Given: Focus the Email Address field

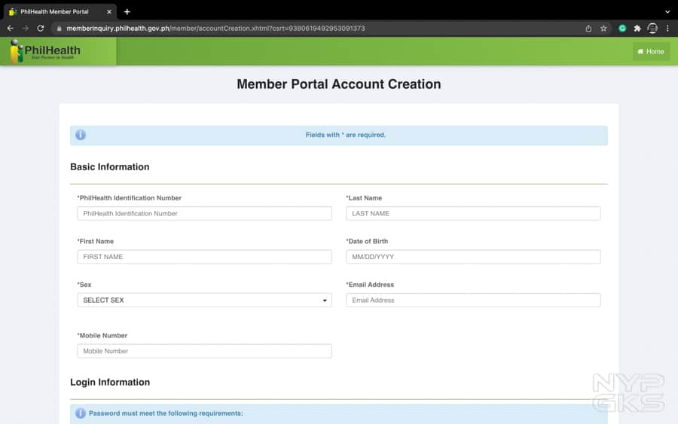Looking at the screenshot, I should pyautogui.click(x=473, y=300).
